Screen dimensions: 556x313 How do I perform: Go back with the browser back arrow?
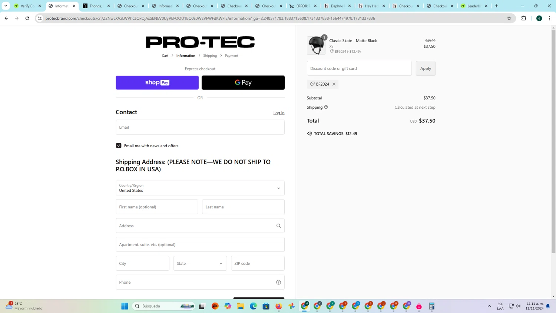point(6,18)
